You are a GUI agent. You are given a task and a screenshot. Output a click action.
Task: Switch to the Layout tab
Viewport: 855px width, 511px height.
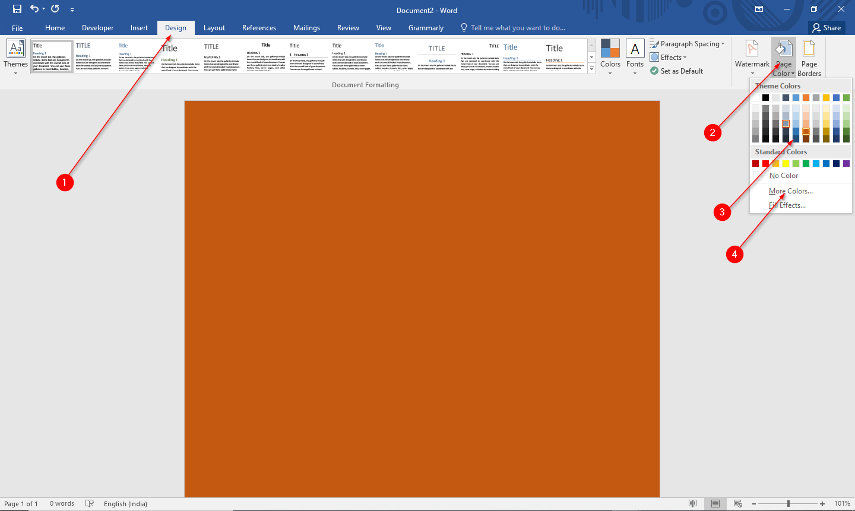click(214, 28)
